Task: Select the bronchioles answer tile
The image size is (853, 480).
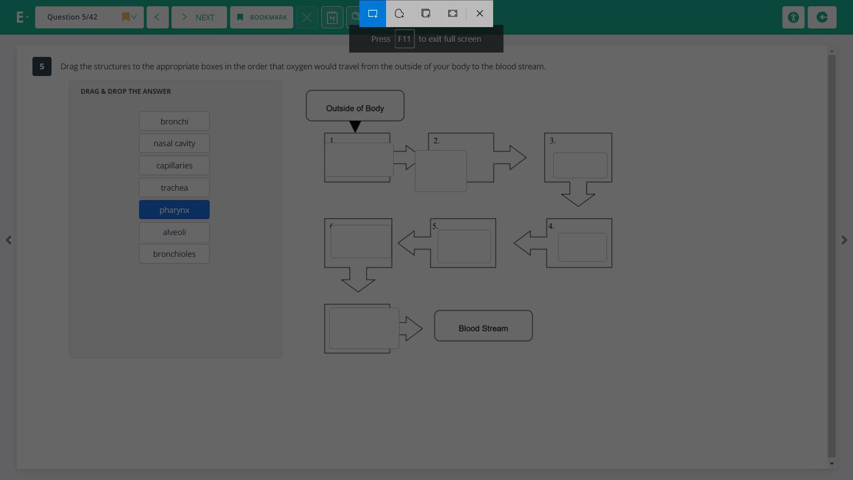Action: pos(174,254)
